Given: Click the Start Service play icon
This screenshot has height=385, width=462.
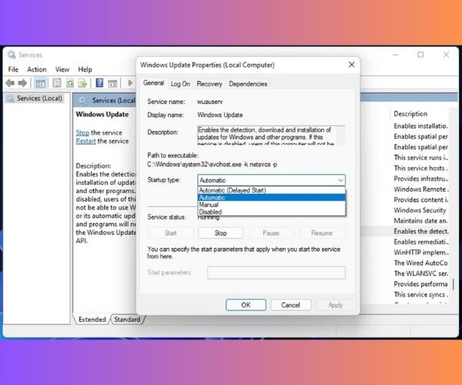Looking at the screenshot, I should [x=130, y=83].
